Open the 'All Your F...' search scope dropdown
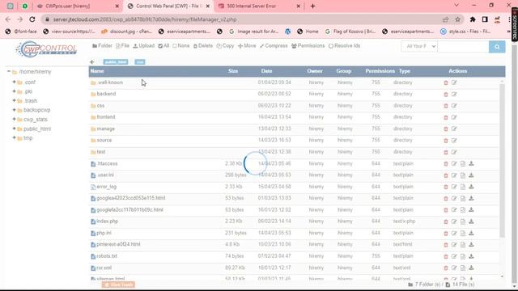518x291 pixels. click(419, 47)
